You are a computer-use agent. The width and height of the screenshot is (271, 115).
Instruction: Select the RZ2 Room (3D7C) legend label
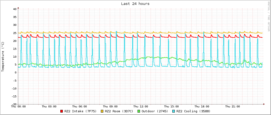click(119, 111)
